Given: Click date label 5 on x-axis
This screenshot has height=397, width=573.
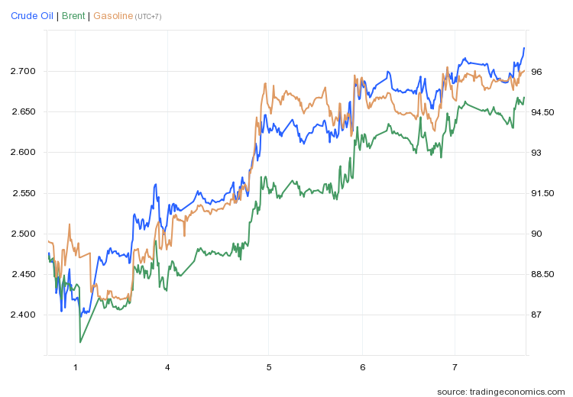Looking at the screenshot, I should coord(269,367).
